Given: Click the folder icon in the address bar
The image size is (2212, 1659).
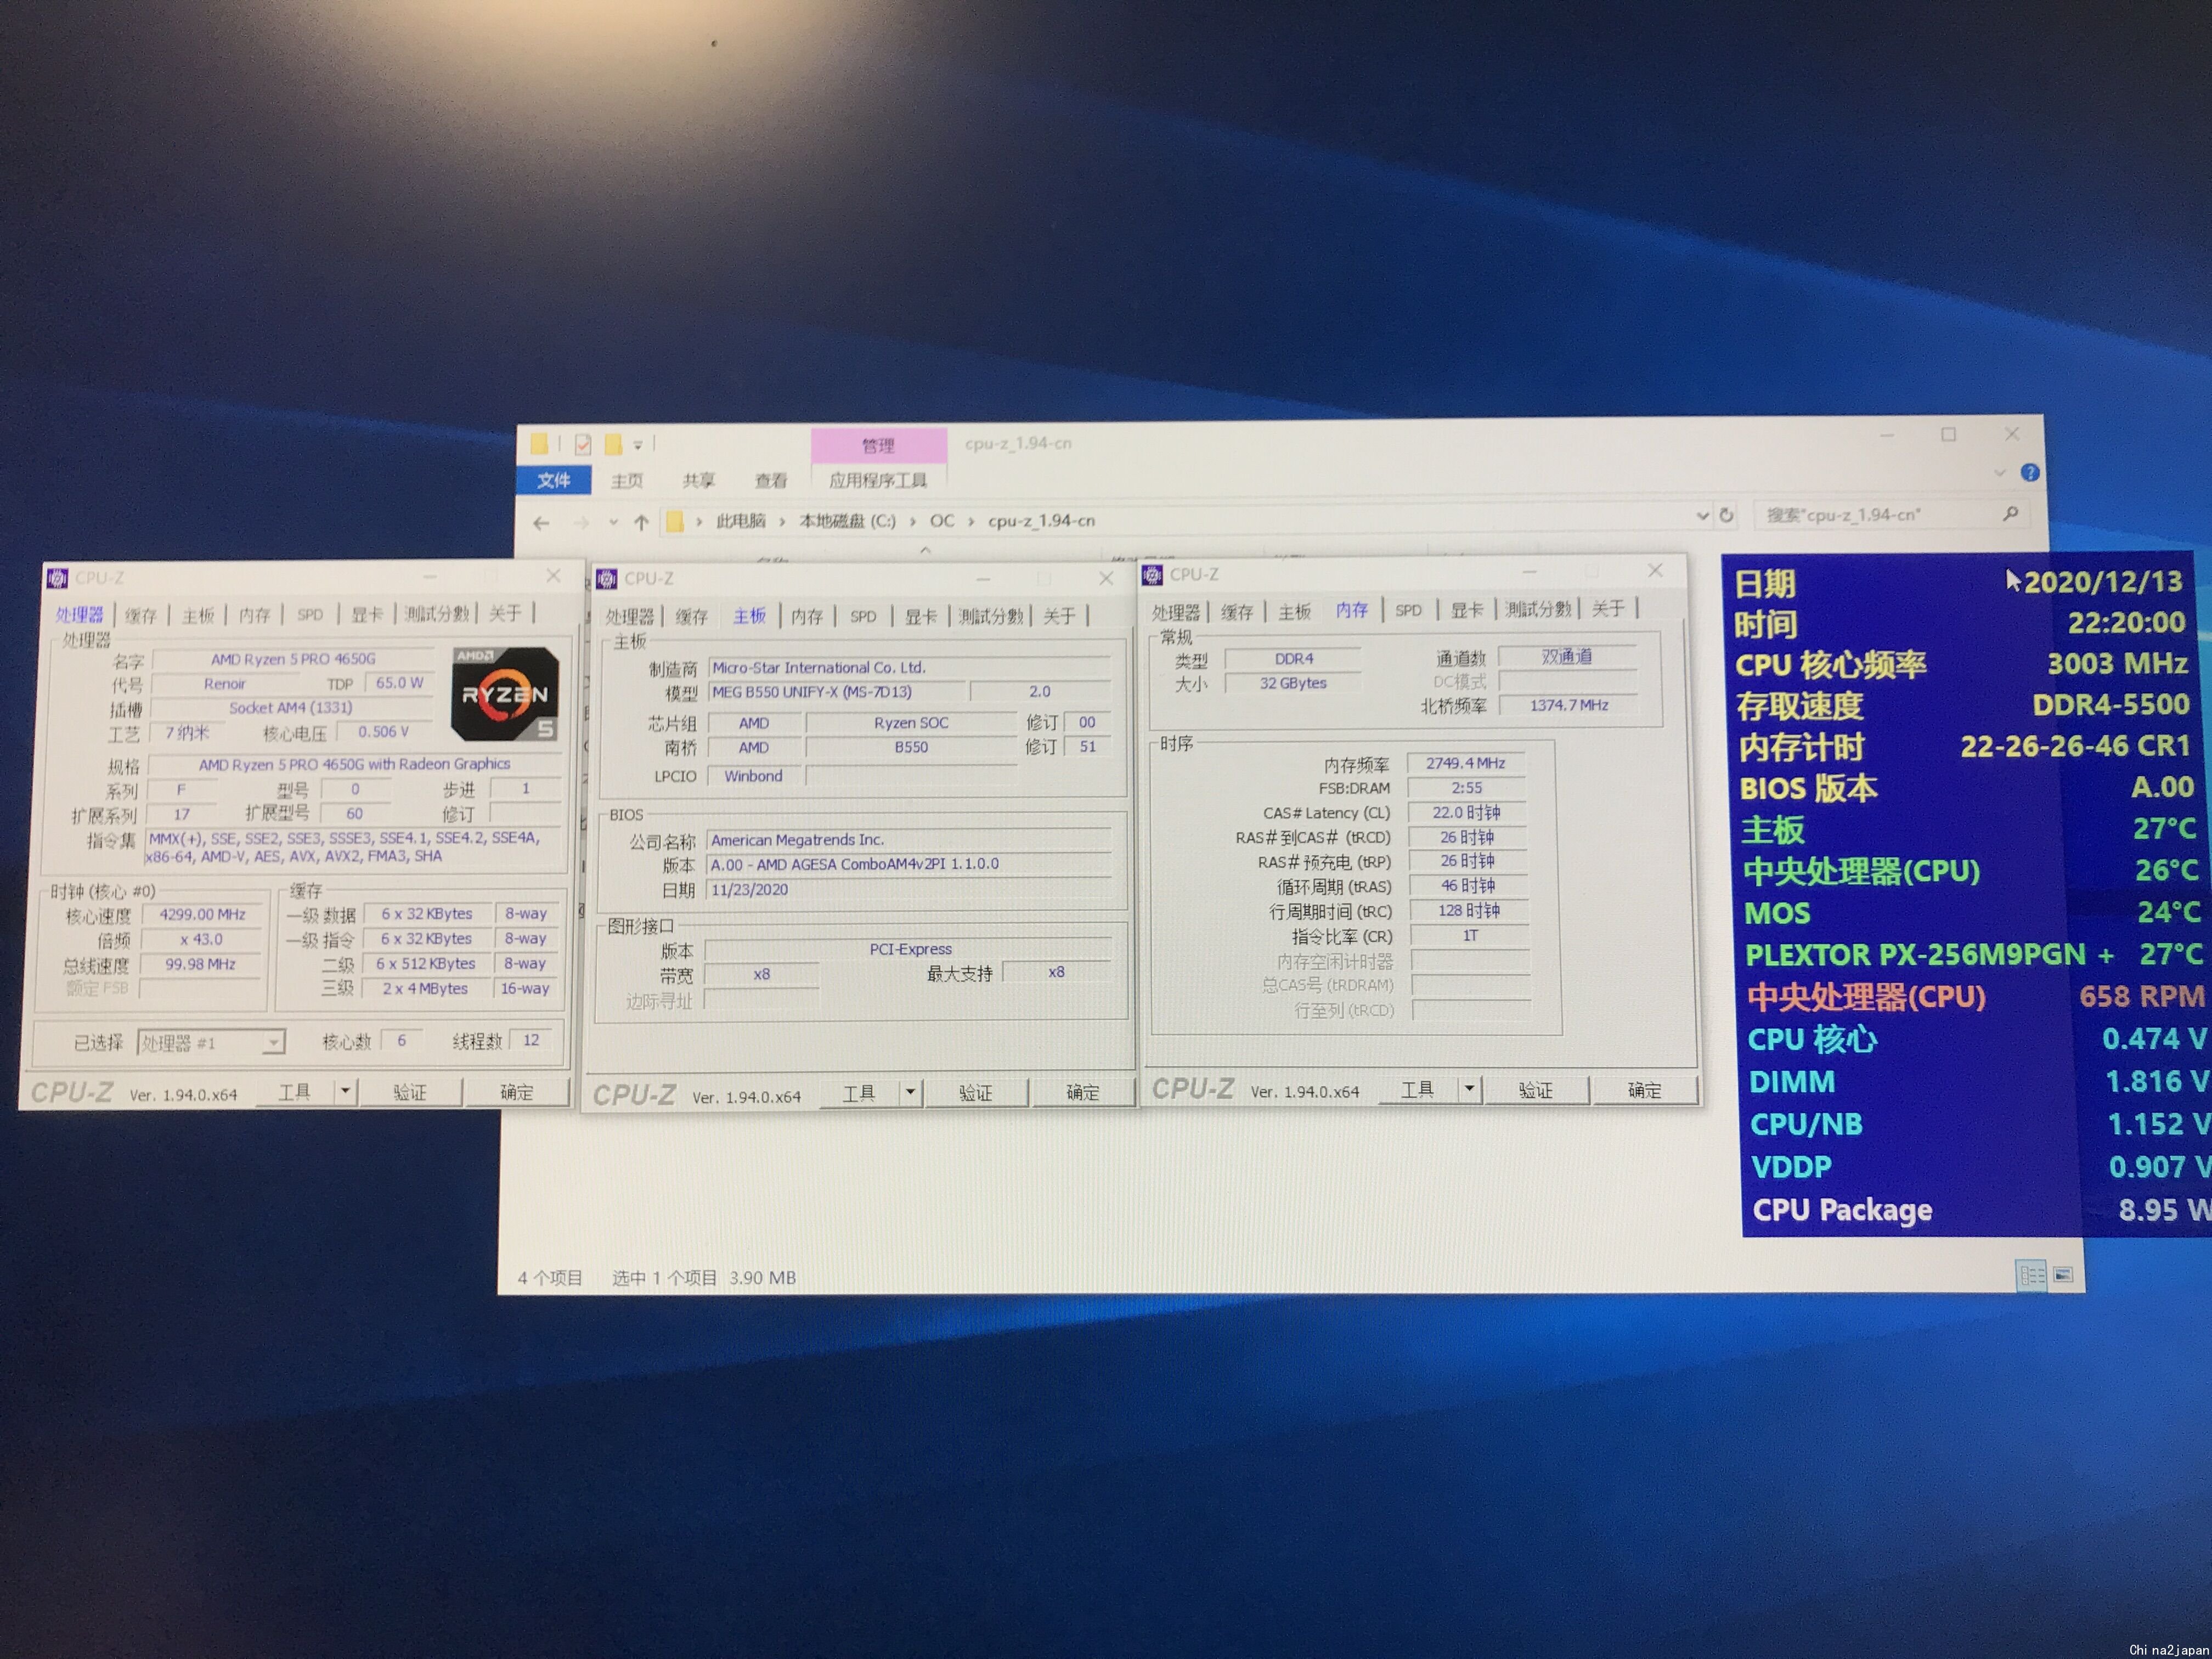Looking at the screenshot, I should [x=675, y=521].
